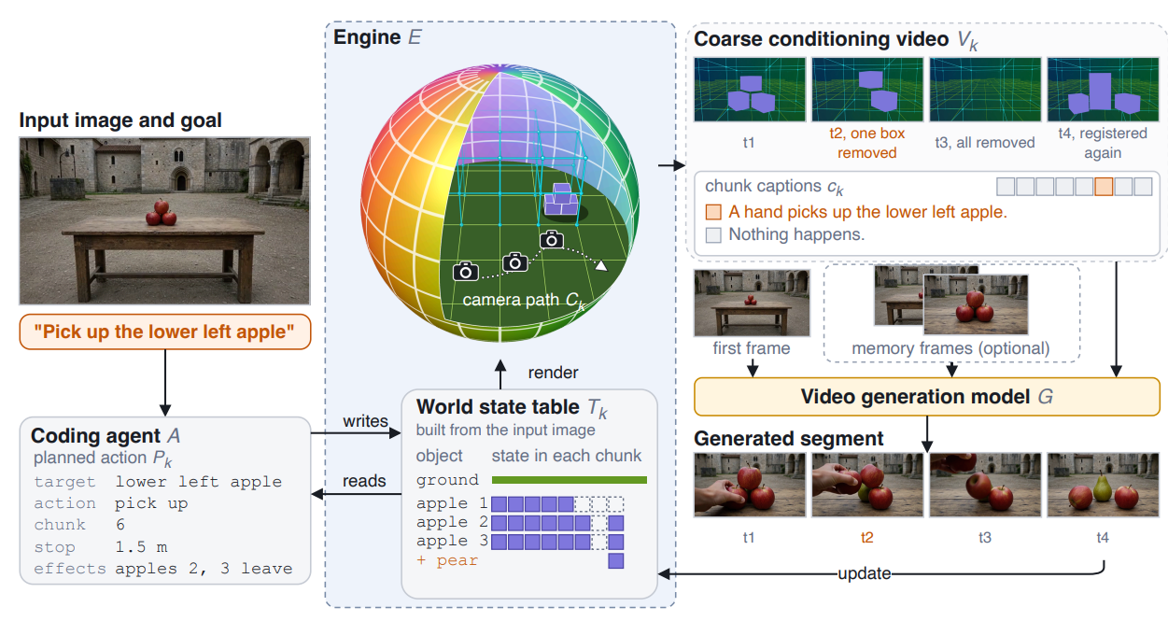Open the memory frames (optional) group

tap(951, 313)
